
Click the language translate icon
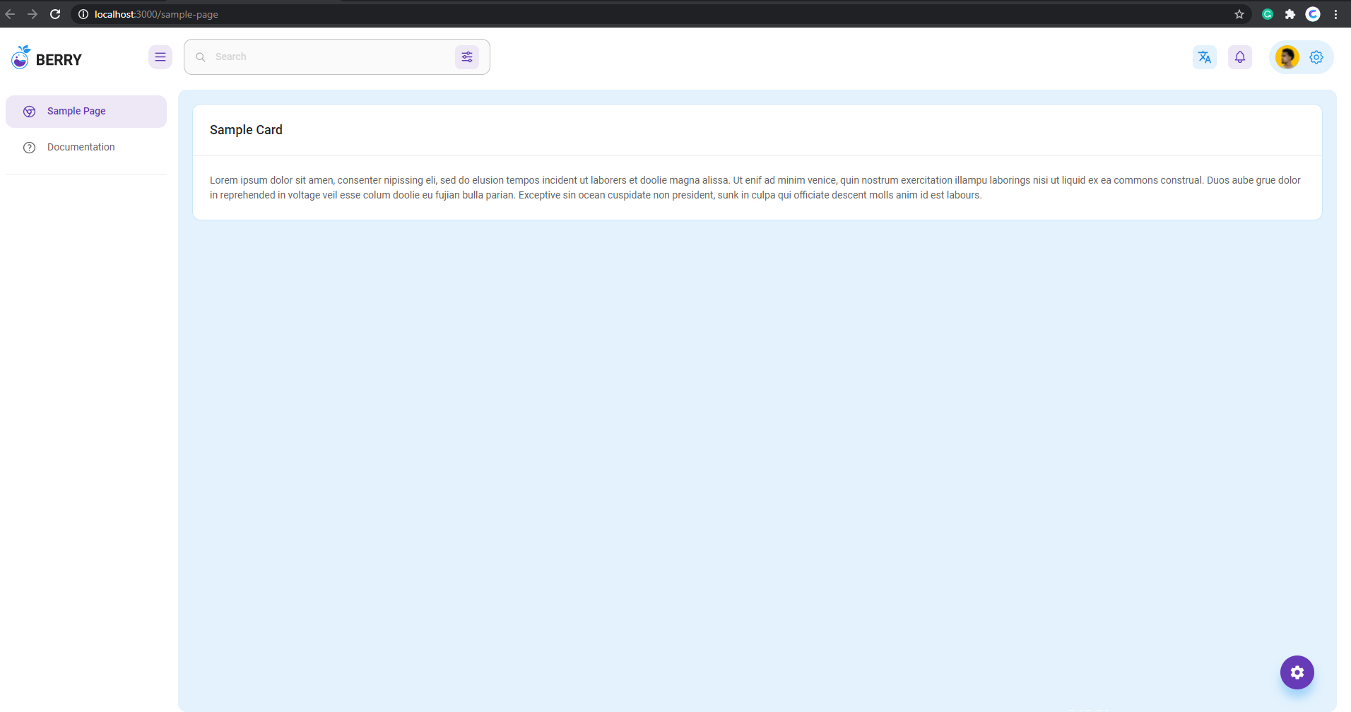(x=1205, y=57)
